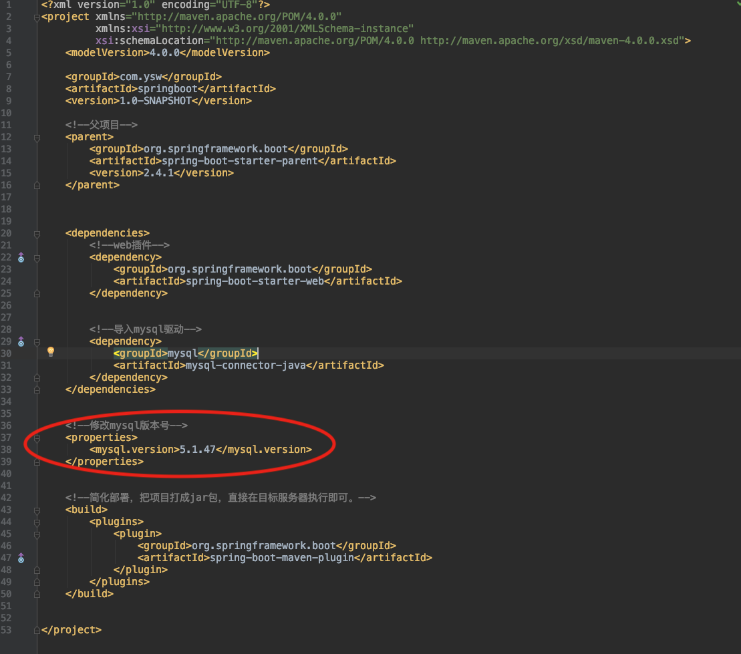Click line number 53 in the gutter

pyautogui.click(x=6, y=630)
